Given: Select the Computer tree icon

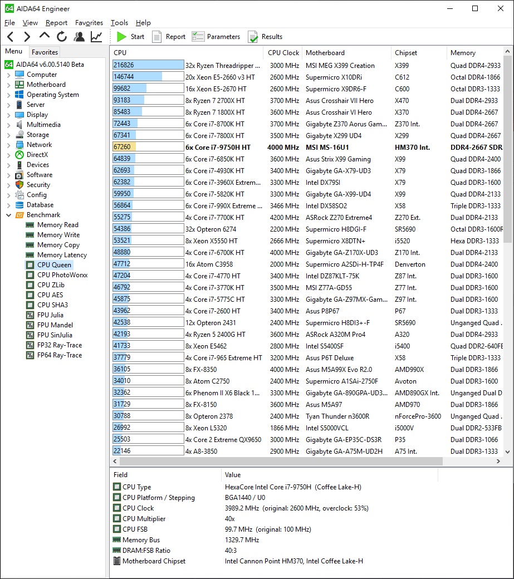Looking at the screenshot, I should [x=19, y=75].
